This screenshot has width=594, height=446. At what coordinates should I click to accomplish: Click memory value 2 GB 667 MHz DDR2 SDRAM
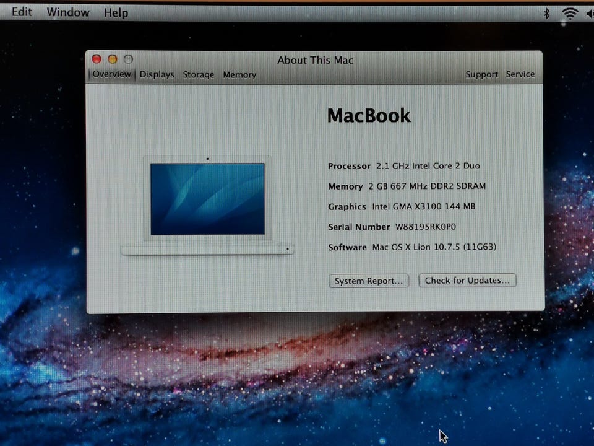[x=427, y=186]
